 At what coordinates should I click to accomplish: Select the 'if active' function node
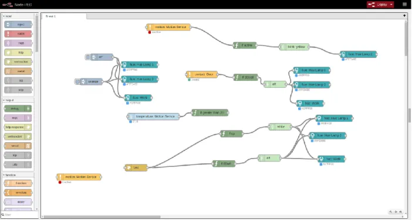pos(245,45)
